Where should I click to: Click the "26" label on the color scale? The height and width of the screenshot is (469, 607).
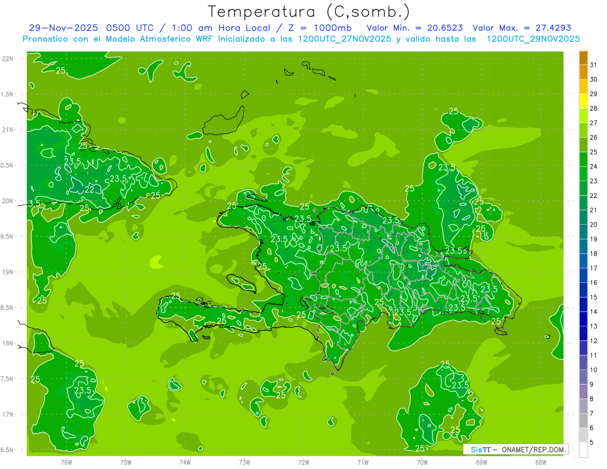[594, 138]
